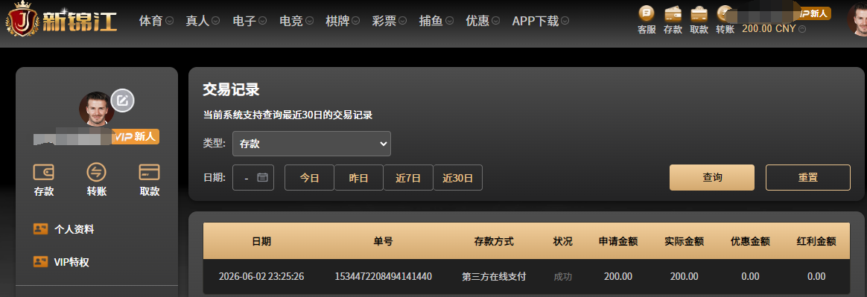
Task: Expand the 彩票 menu
Action: pyautogui.click(x=390, y=21)
